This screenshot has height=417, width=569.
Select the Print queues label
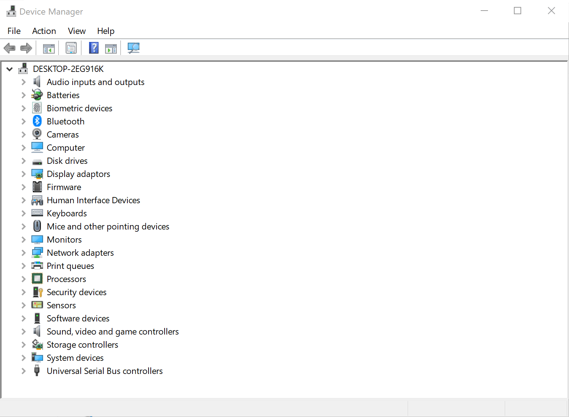click(70, 266)
